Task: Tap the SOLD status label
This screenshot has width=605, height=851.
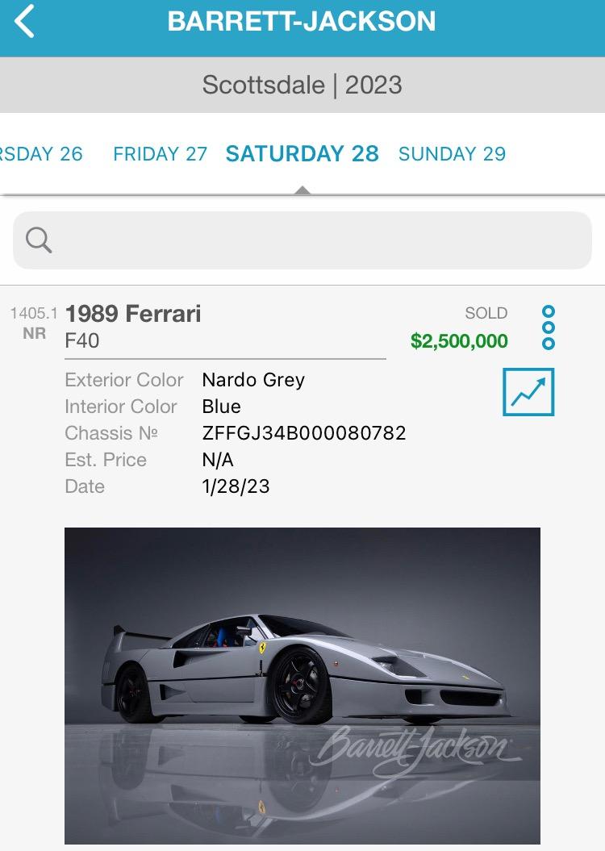Action: coord(486,313)
